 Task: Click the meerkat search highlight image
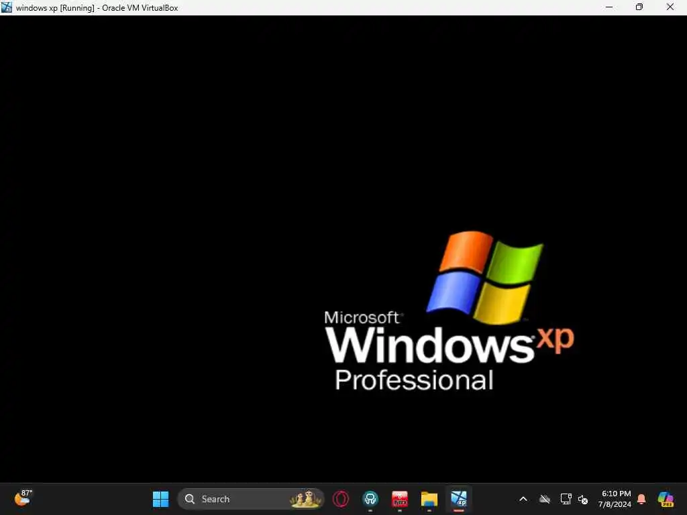tap(305, 499)
